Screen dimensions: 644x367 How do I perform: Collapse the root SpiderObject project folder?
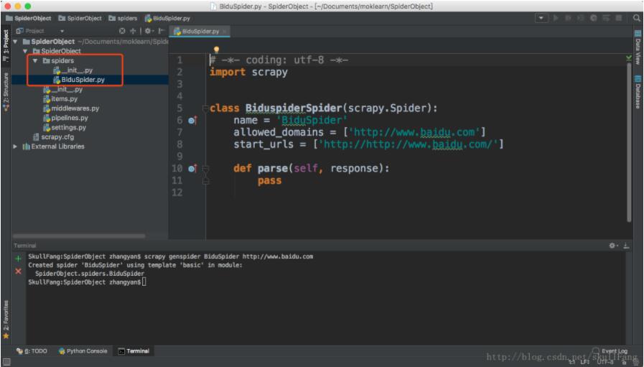(x=15, y=42)
